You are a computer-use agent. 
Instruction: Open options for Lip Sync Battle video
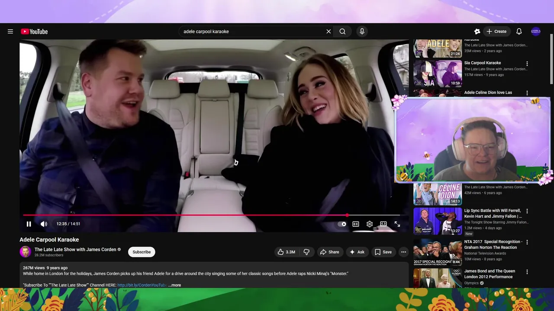(527, 211)
